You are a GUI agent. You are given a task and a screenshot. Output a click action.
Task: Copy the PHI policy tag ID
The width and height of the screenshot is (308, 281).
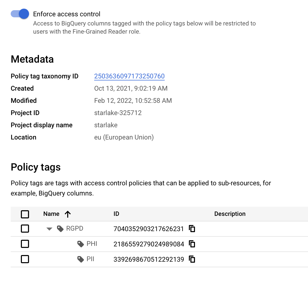click(x=192, y=244)
